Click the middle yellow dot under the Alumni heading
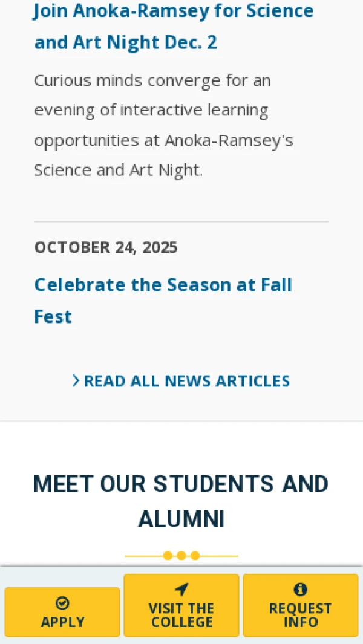The height and width of the screenshot is (644, 363). [181, 556]
